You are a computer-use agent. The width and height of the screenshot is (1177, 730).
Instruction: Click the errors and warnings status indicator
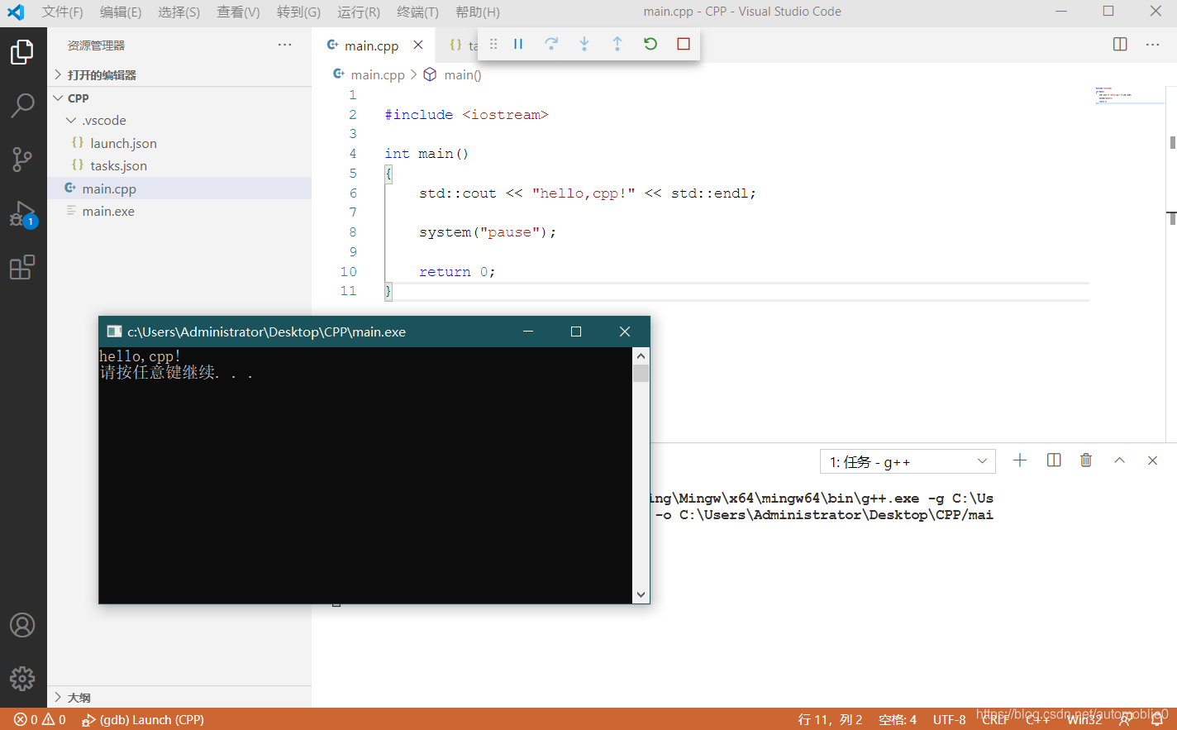pyautogui.click(x=40, y=719)
